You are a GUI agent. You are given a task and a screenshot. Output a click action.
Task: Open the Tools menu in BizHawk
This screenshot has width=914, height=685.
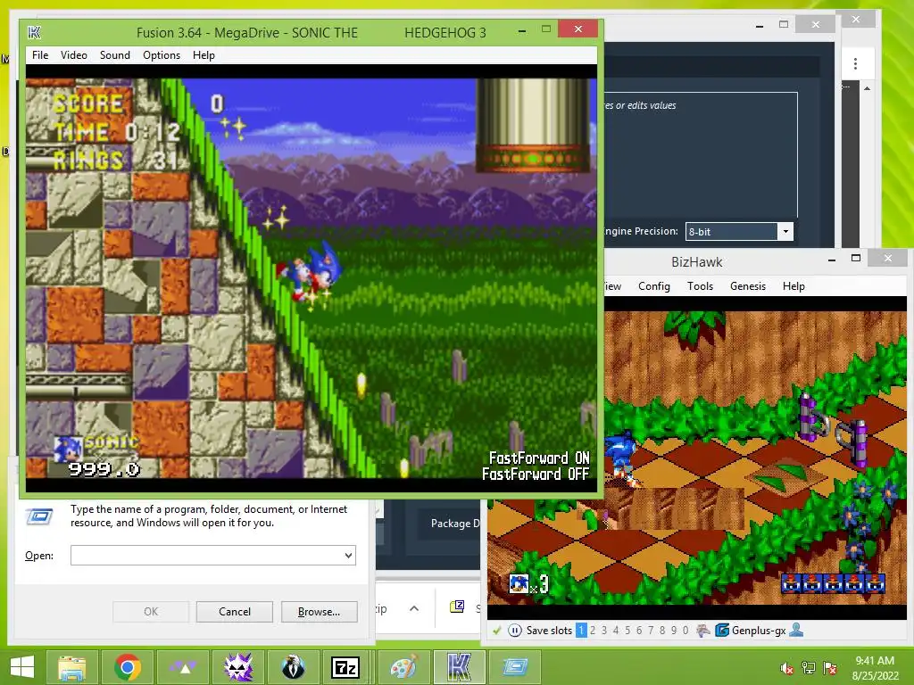point(700,286)
